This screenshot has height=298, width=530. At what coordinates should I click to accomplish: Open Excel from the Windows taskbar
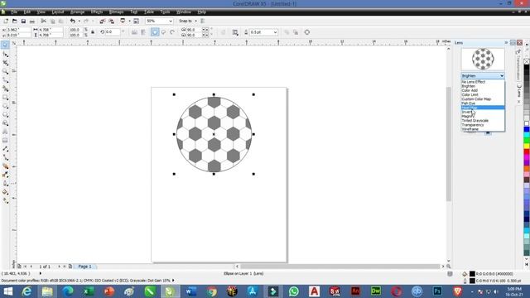click(89, 291)
